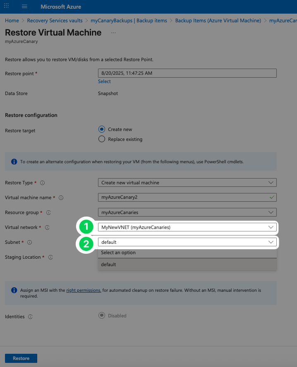The image size is (297, 367).
Task: Click the Snapshot data store value
Action: click(x=108, y=93)
